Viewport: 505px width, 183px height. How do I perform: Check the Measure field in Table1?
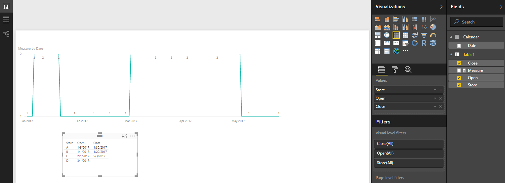tap(459, 70)
